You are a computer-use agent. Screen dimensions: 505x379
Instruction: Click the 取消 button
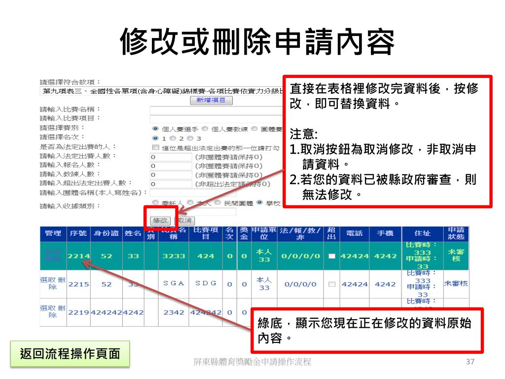tap(185, 221)
